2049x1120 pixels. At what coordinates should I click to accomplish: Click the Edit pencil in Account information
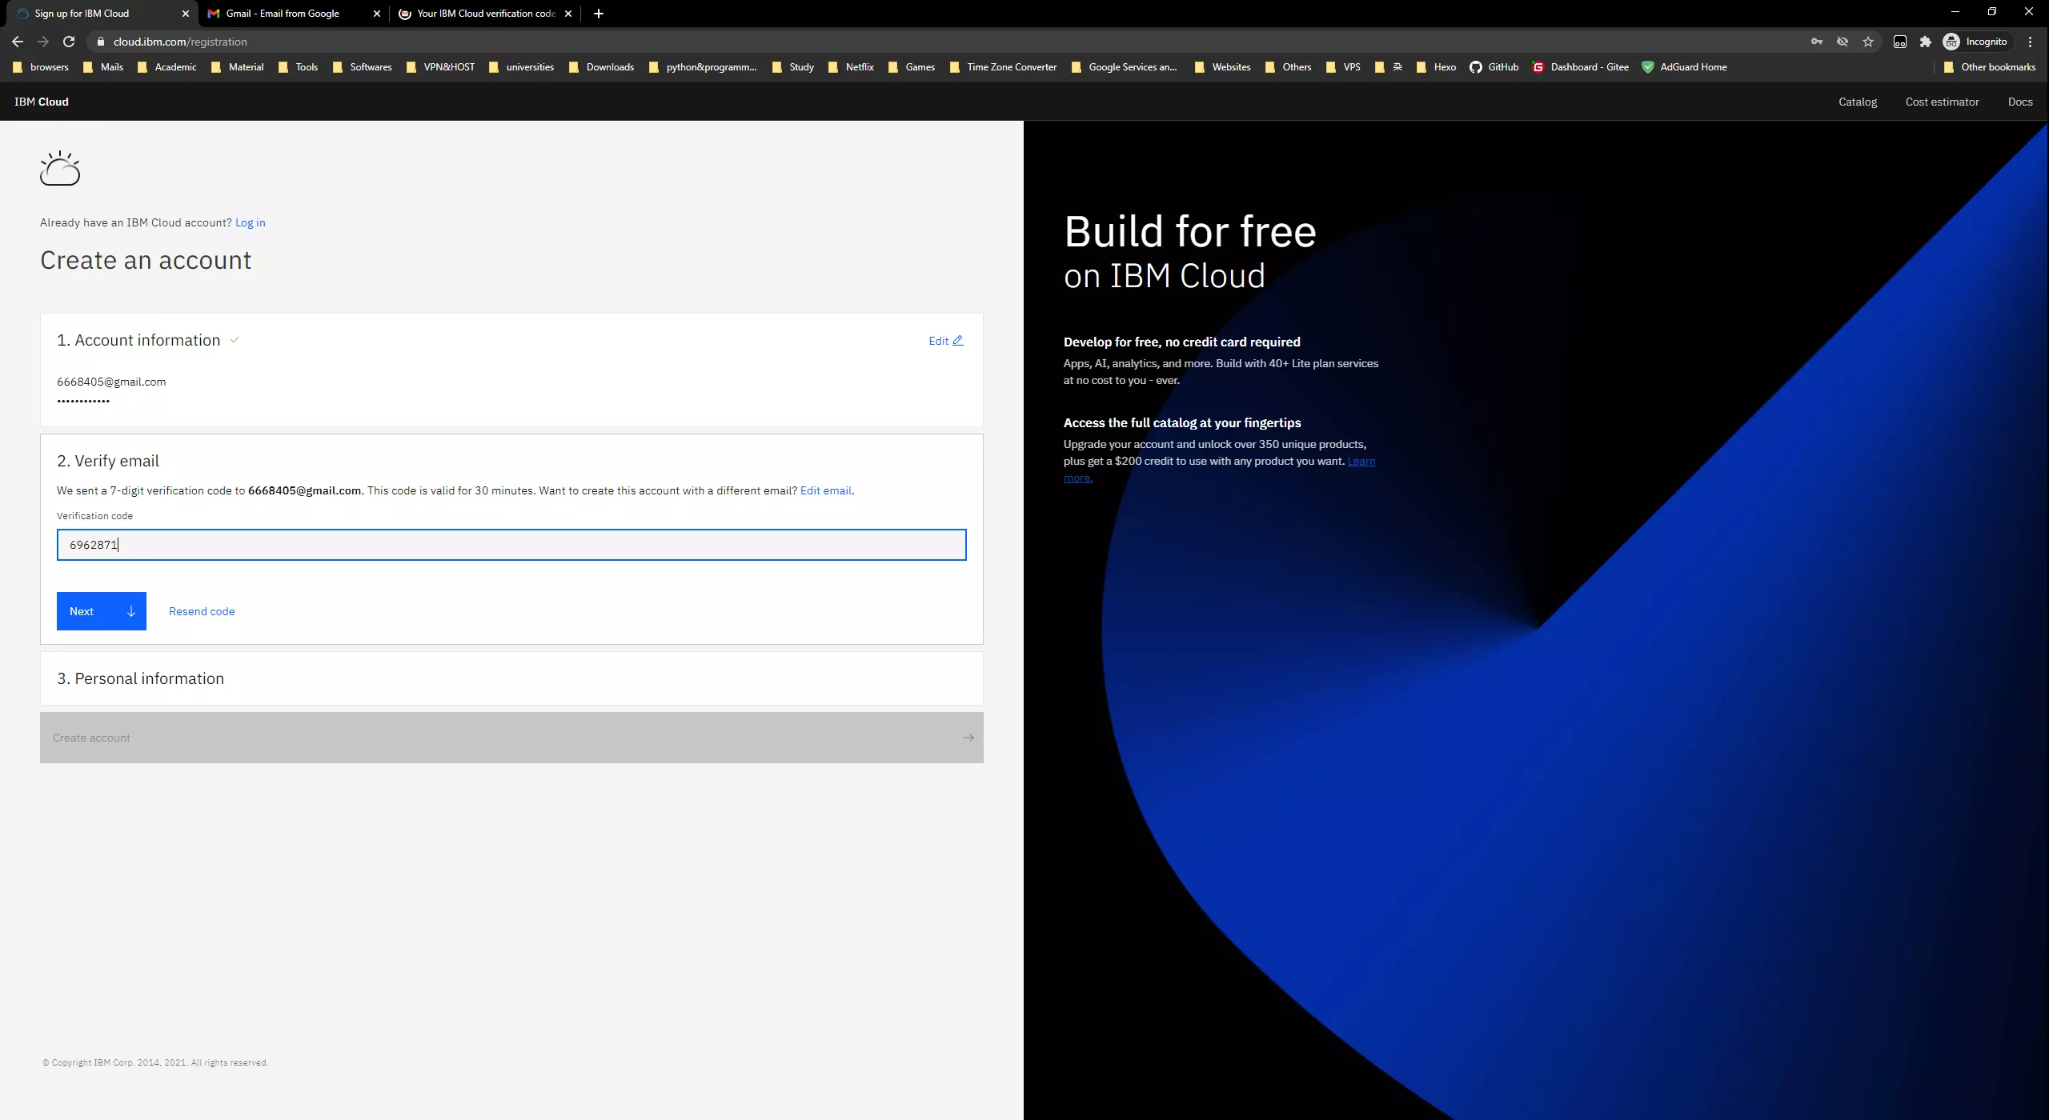[x=946, y=341]
